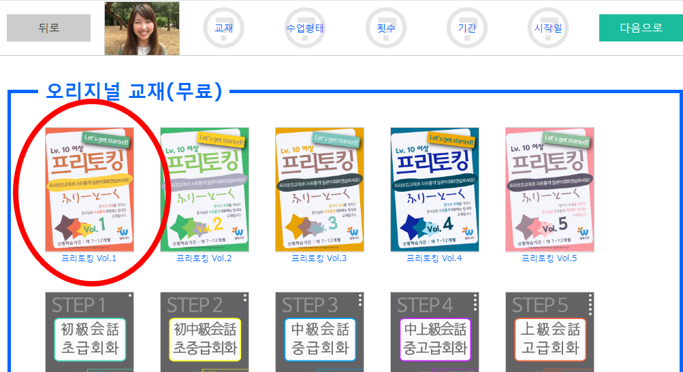The width and height of the screenshot is (683, 372).
Task: Choose the yellow 프리토킹 Vol.3 book cover
Action: click(x=319, y=190)
